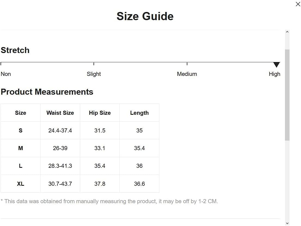Click the 35 length cell for S
Screen dimensions: 301x226
(139, 131)
